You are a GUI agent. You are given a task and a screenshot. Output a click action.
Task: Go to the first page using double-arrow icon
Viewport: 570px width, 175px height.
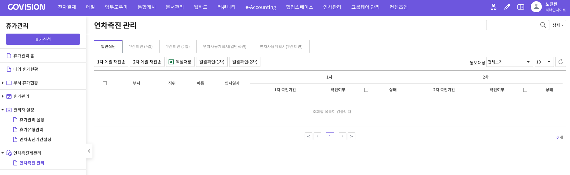[x=308, y=136]
